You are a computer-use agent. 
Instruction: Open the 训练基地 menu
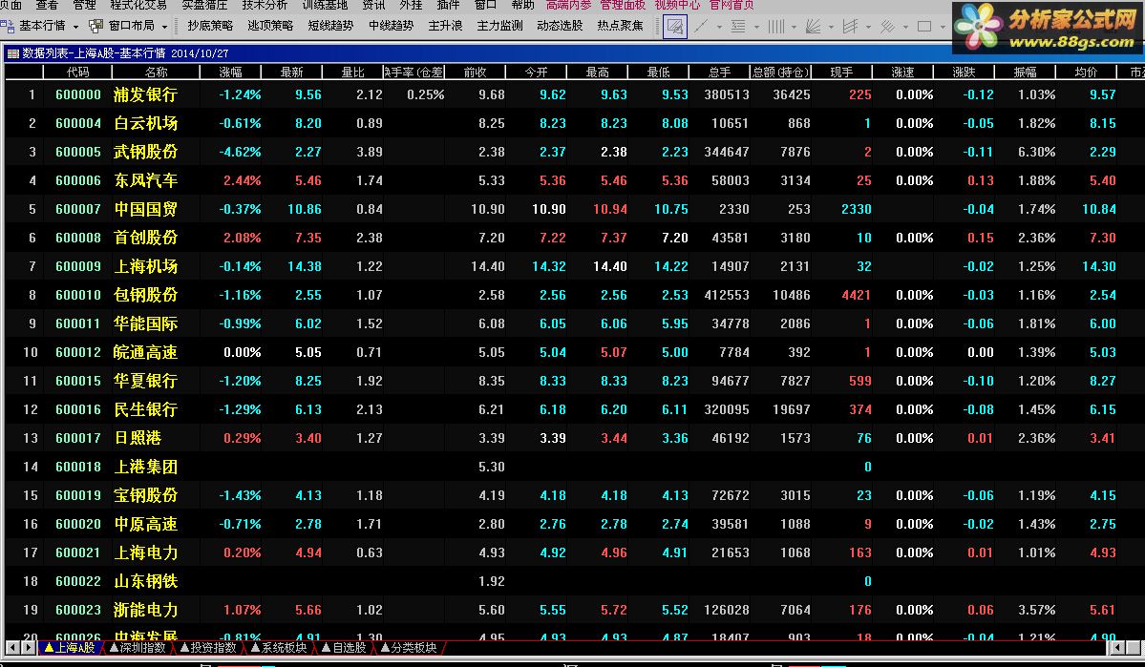click(x=325, y=5)
